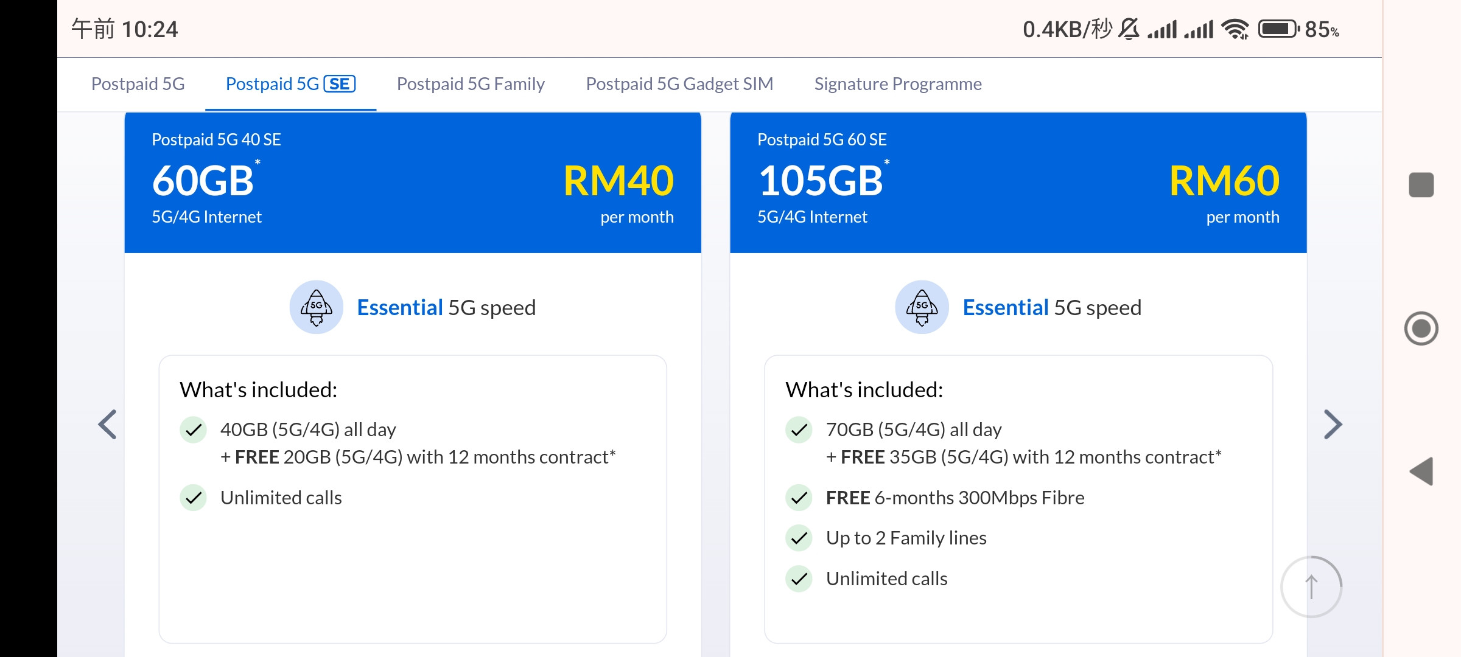Tap the Android home circle button
The width and height of the screenshot is (1461, 657).
1421,328
